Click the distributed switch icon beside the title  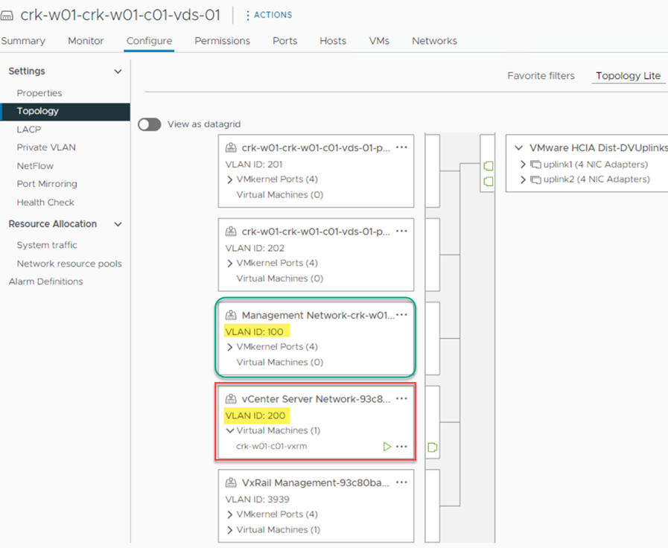[7, 16]
